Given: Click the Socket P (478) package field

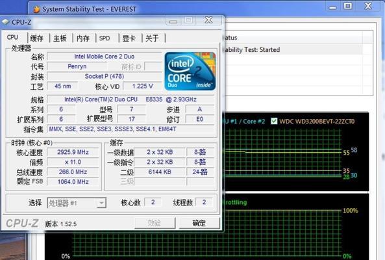Looking at the screenshot, I should pos(105,76).
